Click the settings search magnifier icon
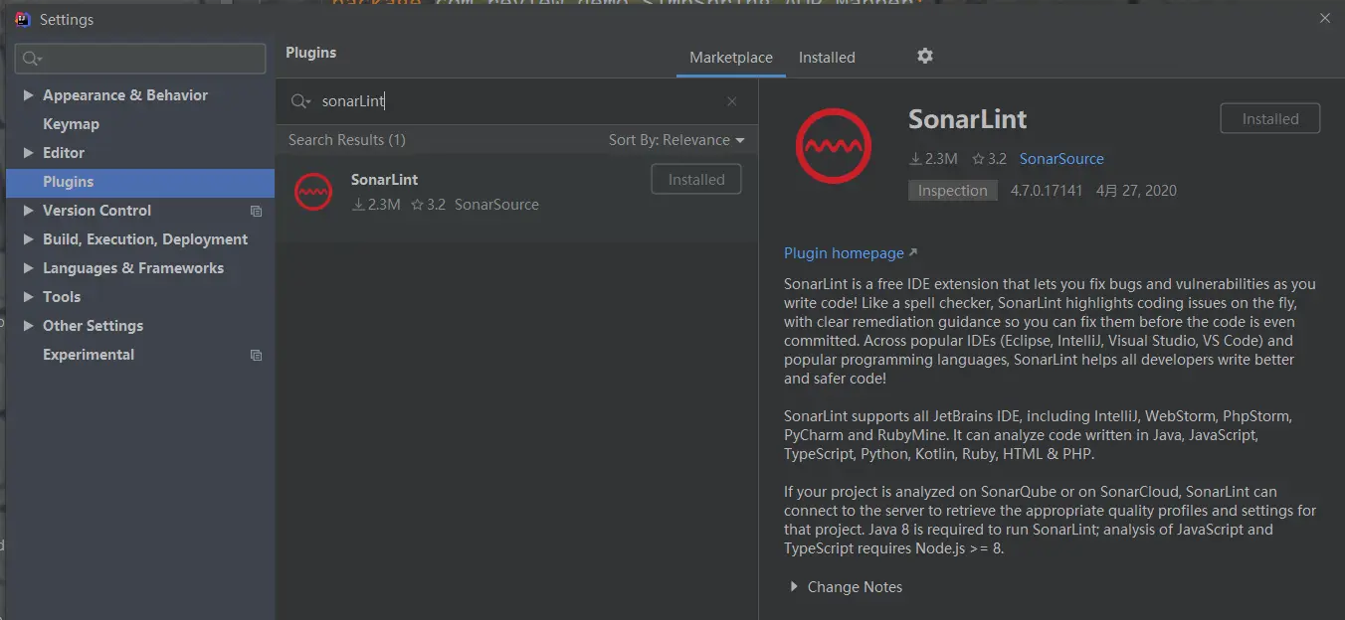This screenshot has width=1345, height=620. [31, 59]
